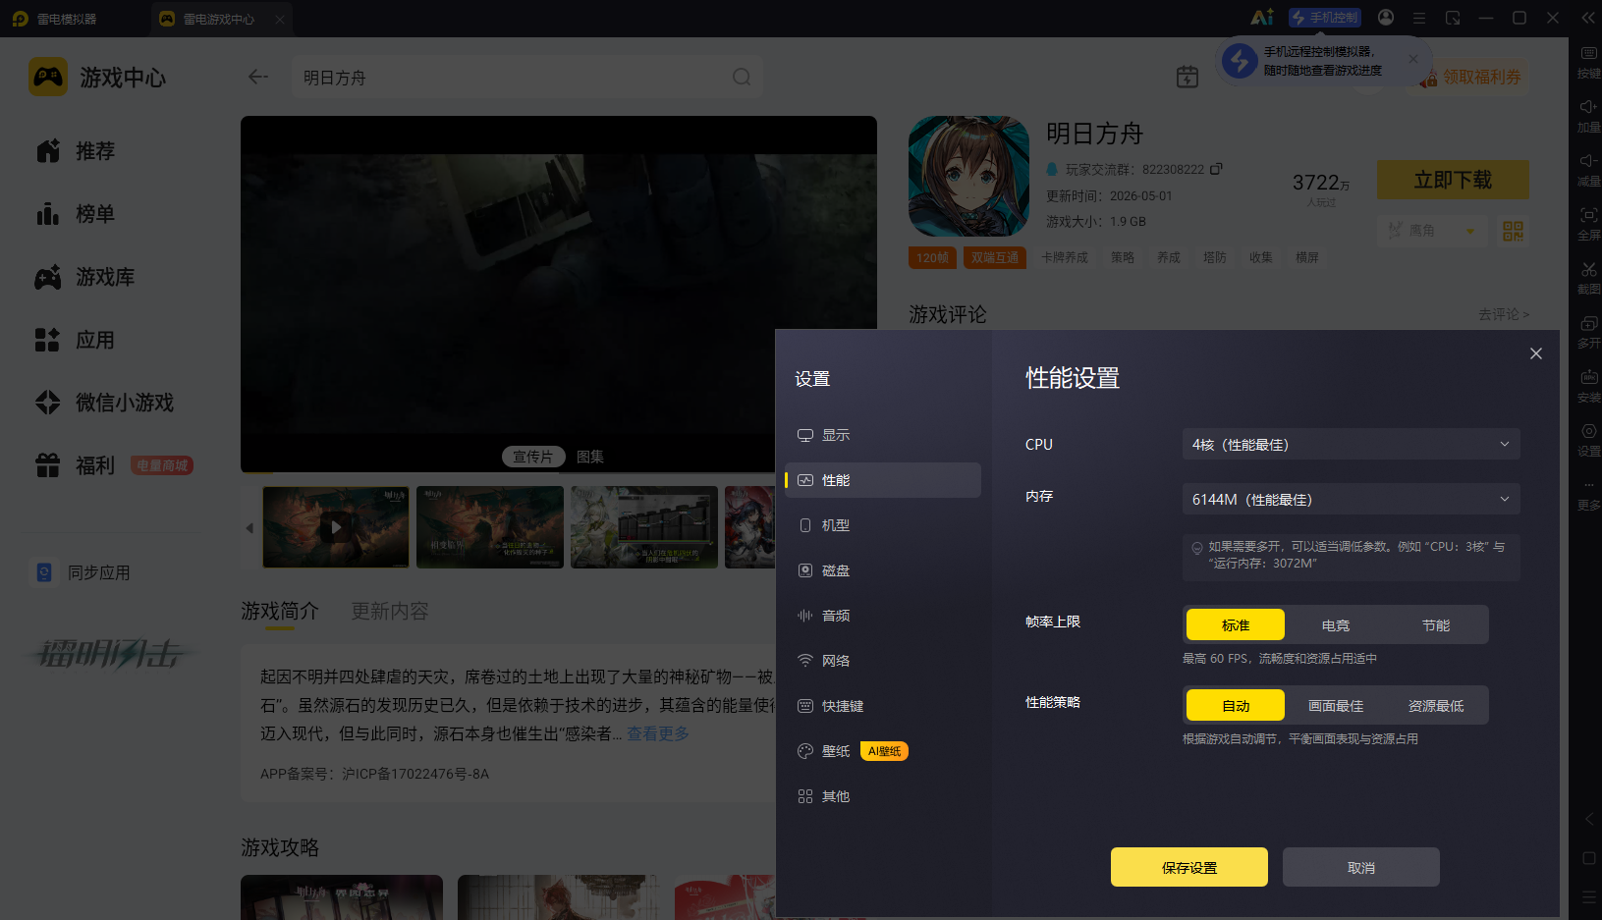This screenshot has width=1602, height=920.
Task: Switch to 雷电游戏中心 tab
Action: 222,19
